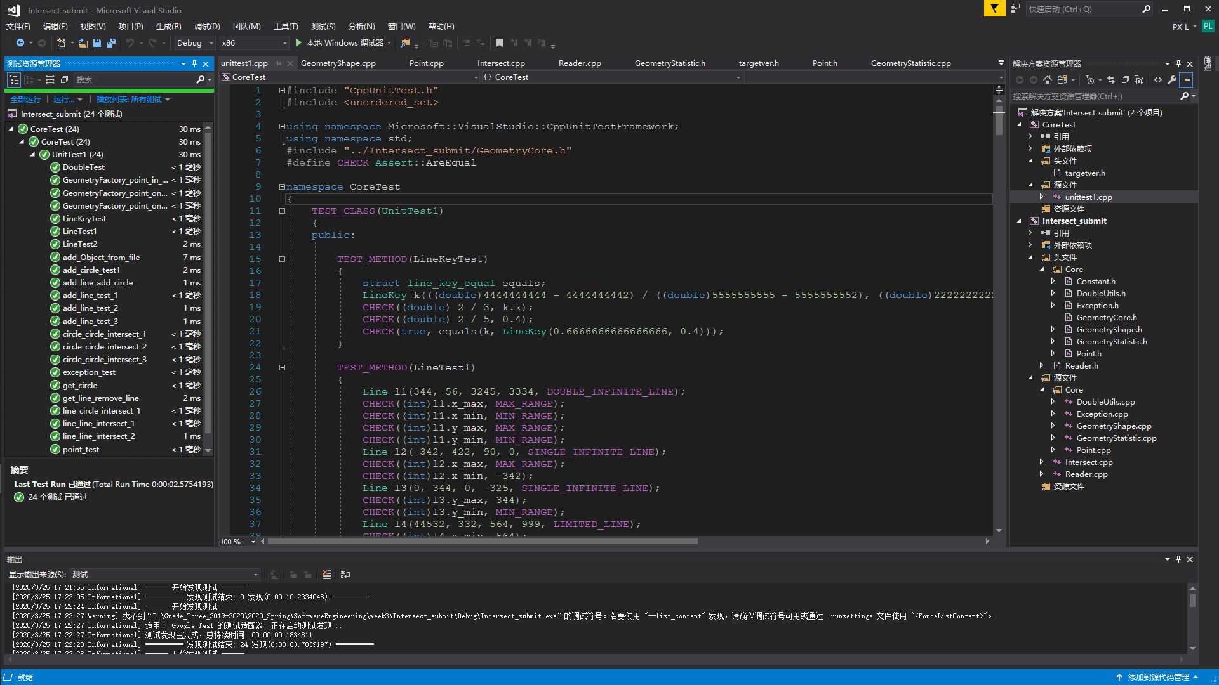Click the Save All toolbar icon
Viewport: 1219px width, 685px height.
tap(110, 43)
